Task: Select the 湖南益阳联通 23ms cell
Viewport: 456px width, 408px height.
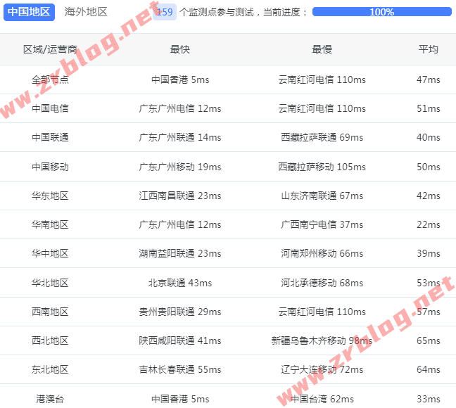Action: click(x=180, y=253)
